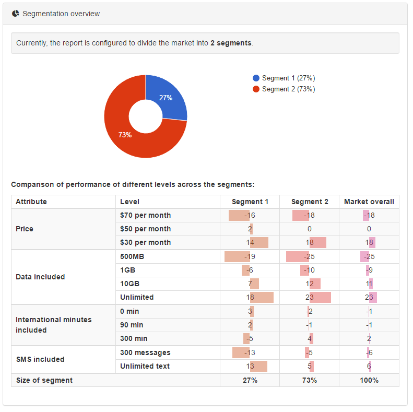This screenshot has height=412, width=413.
Task: Click the Segment 2 column header
Action: click(310, 202)
